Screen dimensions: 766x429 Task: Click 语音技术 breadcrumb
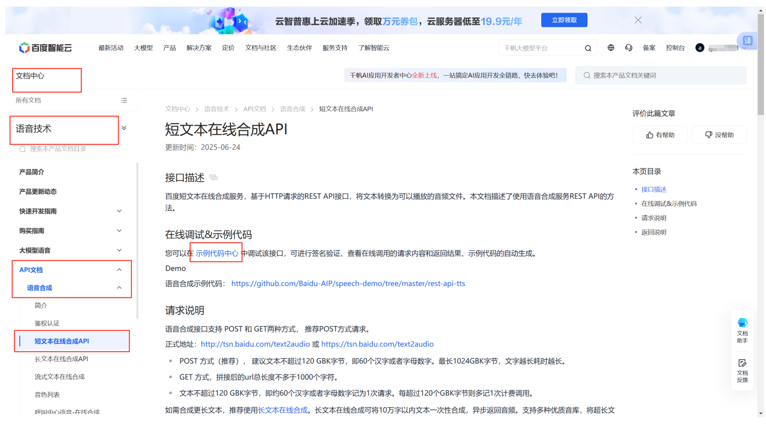[x=217, y=109]
